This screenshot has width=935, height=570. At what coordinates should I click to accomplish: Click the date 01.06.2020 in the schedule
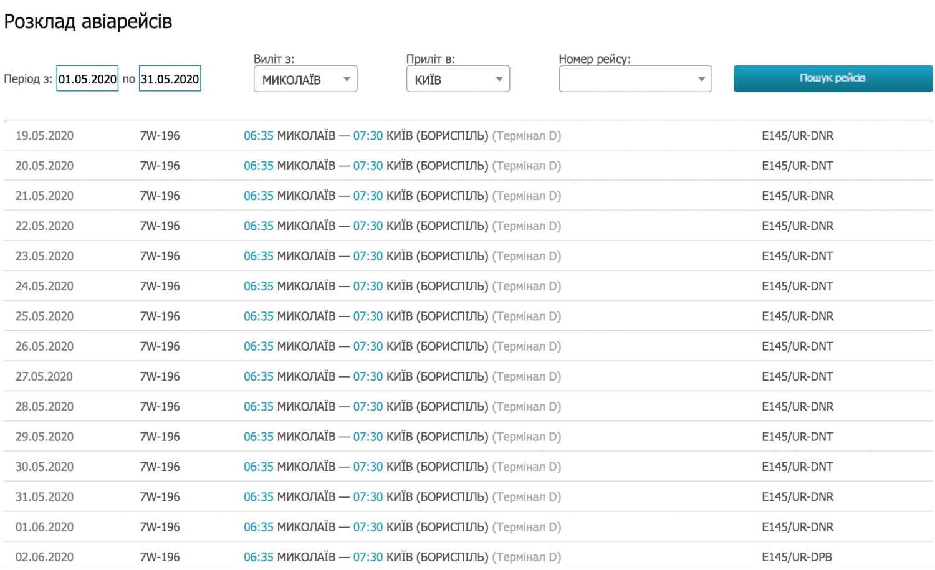click(x=44, y=527)
